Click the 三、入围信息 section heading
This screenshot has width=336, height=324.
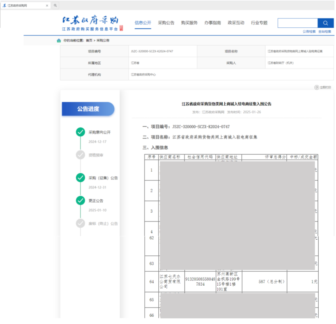(155, 148)
